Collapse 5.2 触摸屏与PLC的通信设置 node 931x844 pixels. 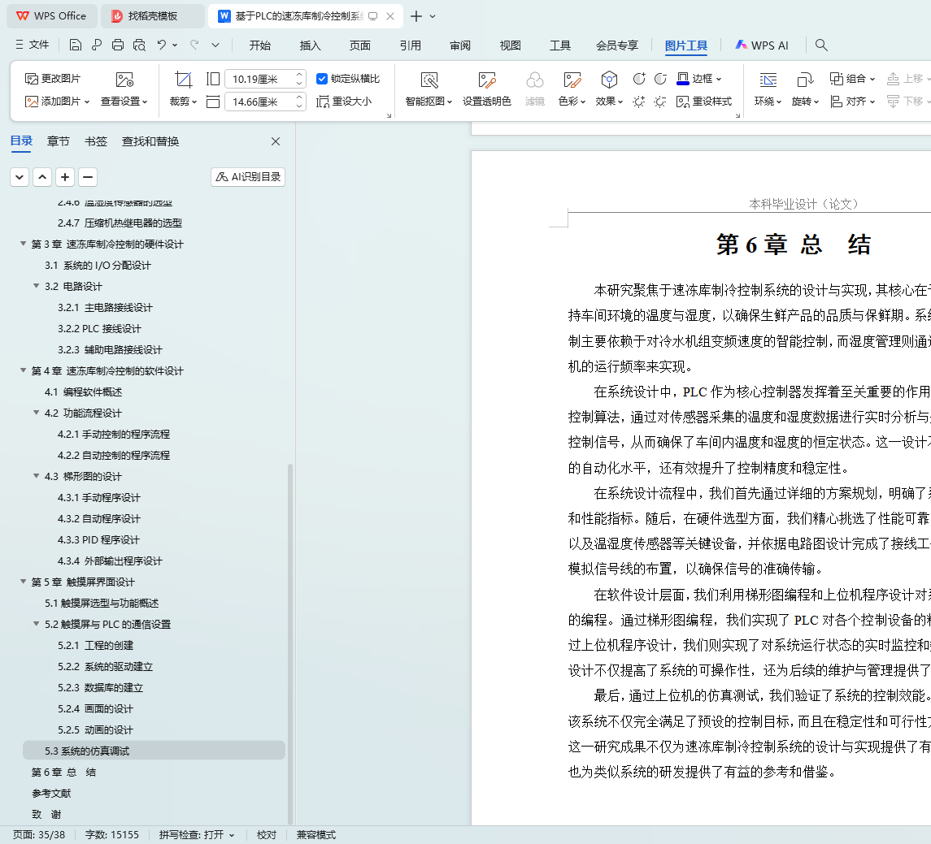(37, 624)
